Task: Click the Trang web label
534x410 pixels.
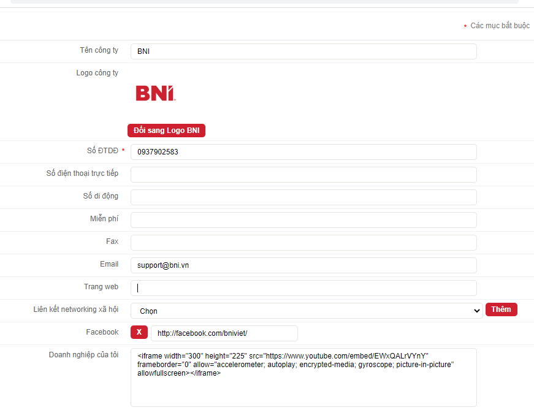Action: [x=101, y=287]
